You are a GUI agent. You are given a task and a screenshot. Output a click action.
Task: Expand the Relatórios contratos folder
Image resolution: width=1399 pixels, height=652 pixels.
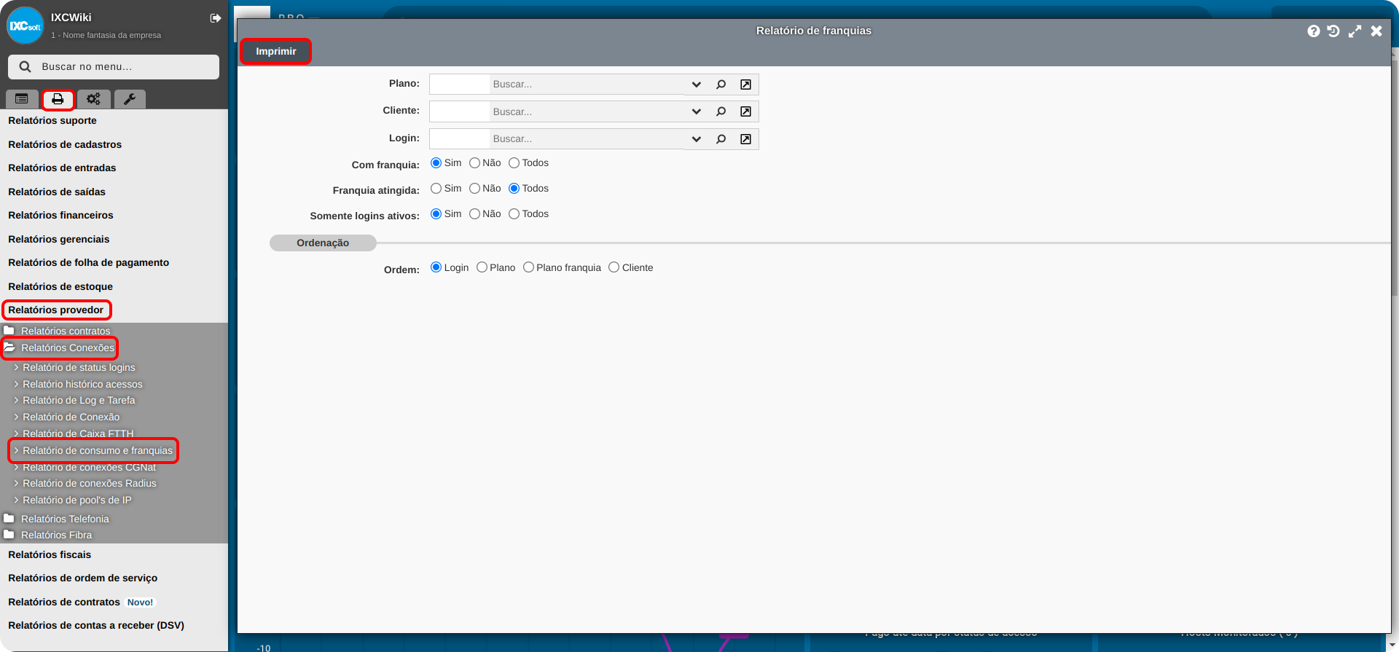[x=66, y=331]
